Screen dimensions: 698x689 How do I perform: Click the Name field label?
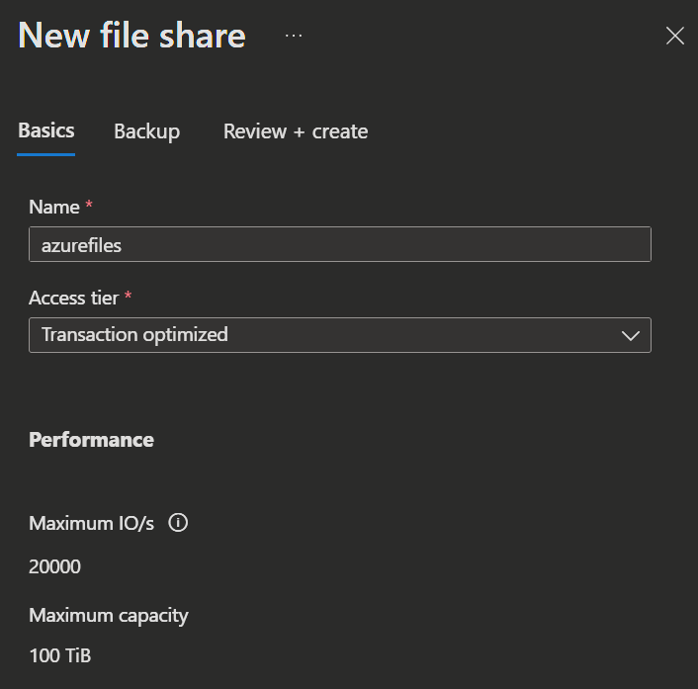54,207
